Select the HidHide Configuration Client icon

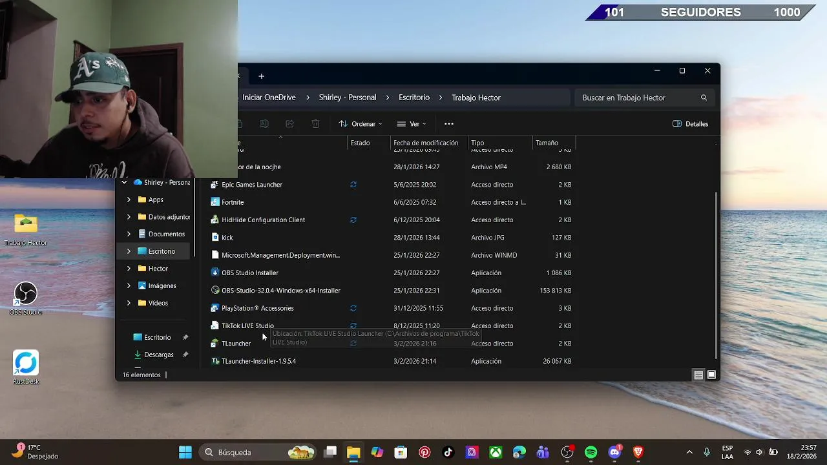(215, 220)
